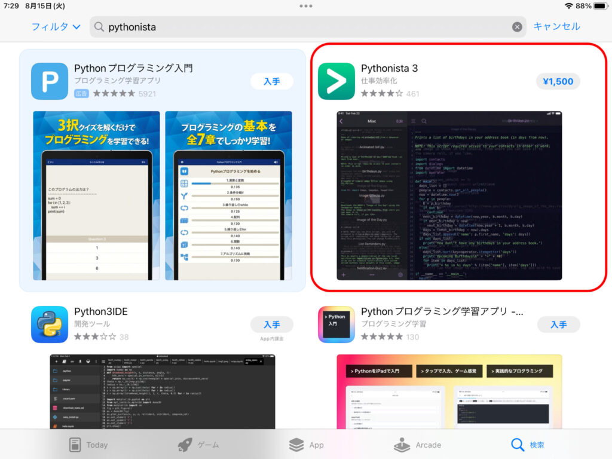
Task: Click inside the pythonista search field
Action: point(299,26)
